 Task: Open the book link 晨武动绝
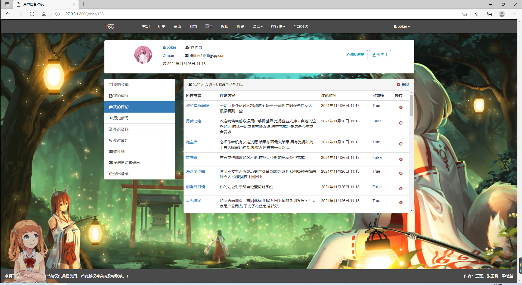194,121
